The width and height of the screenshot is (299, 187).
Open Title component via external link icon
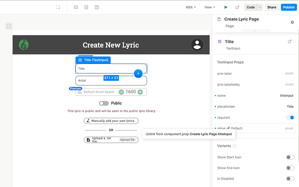(289, 41)
